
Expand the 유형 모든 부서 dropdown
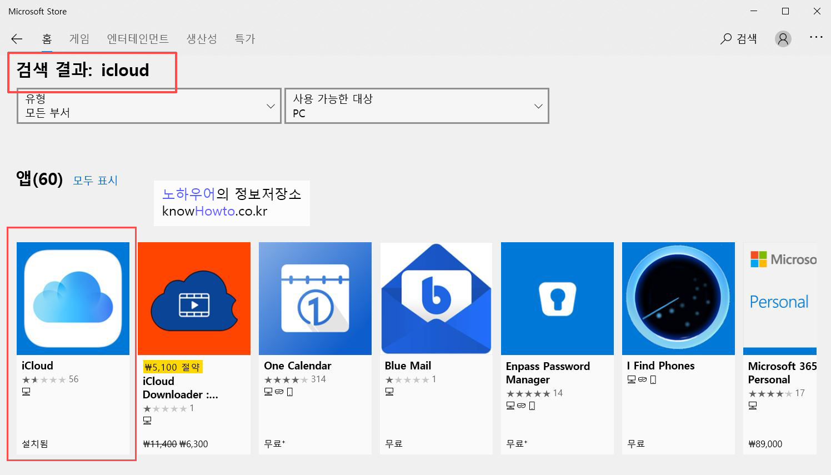149,106
